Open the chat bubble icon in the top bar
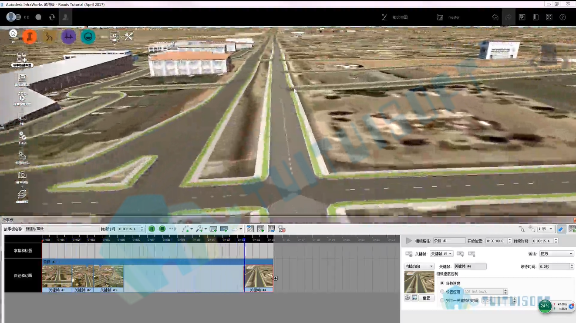 pos(38,17)
